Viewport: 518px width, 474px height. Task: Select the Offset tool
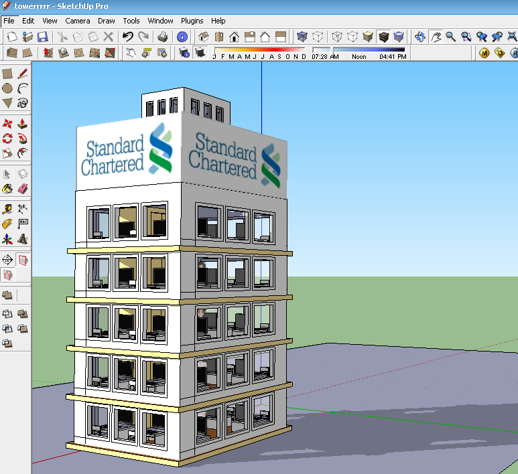point(23,153)
